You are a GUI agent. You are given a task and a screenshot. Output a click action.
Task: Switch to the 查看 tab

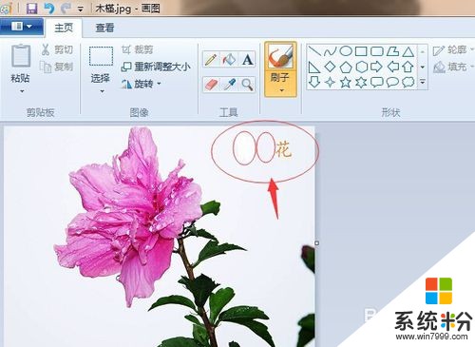(104, 28)
